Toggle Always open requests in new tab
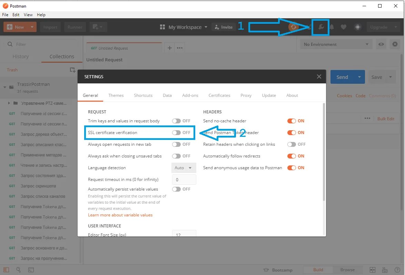 176,144
